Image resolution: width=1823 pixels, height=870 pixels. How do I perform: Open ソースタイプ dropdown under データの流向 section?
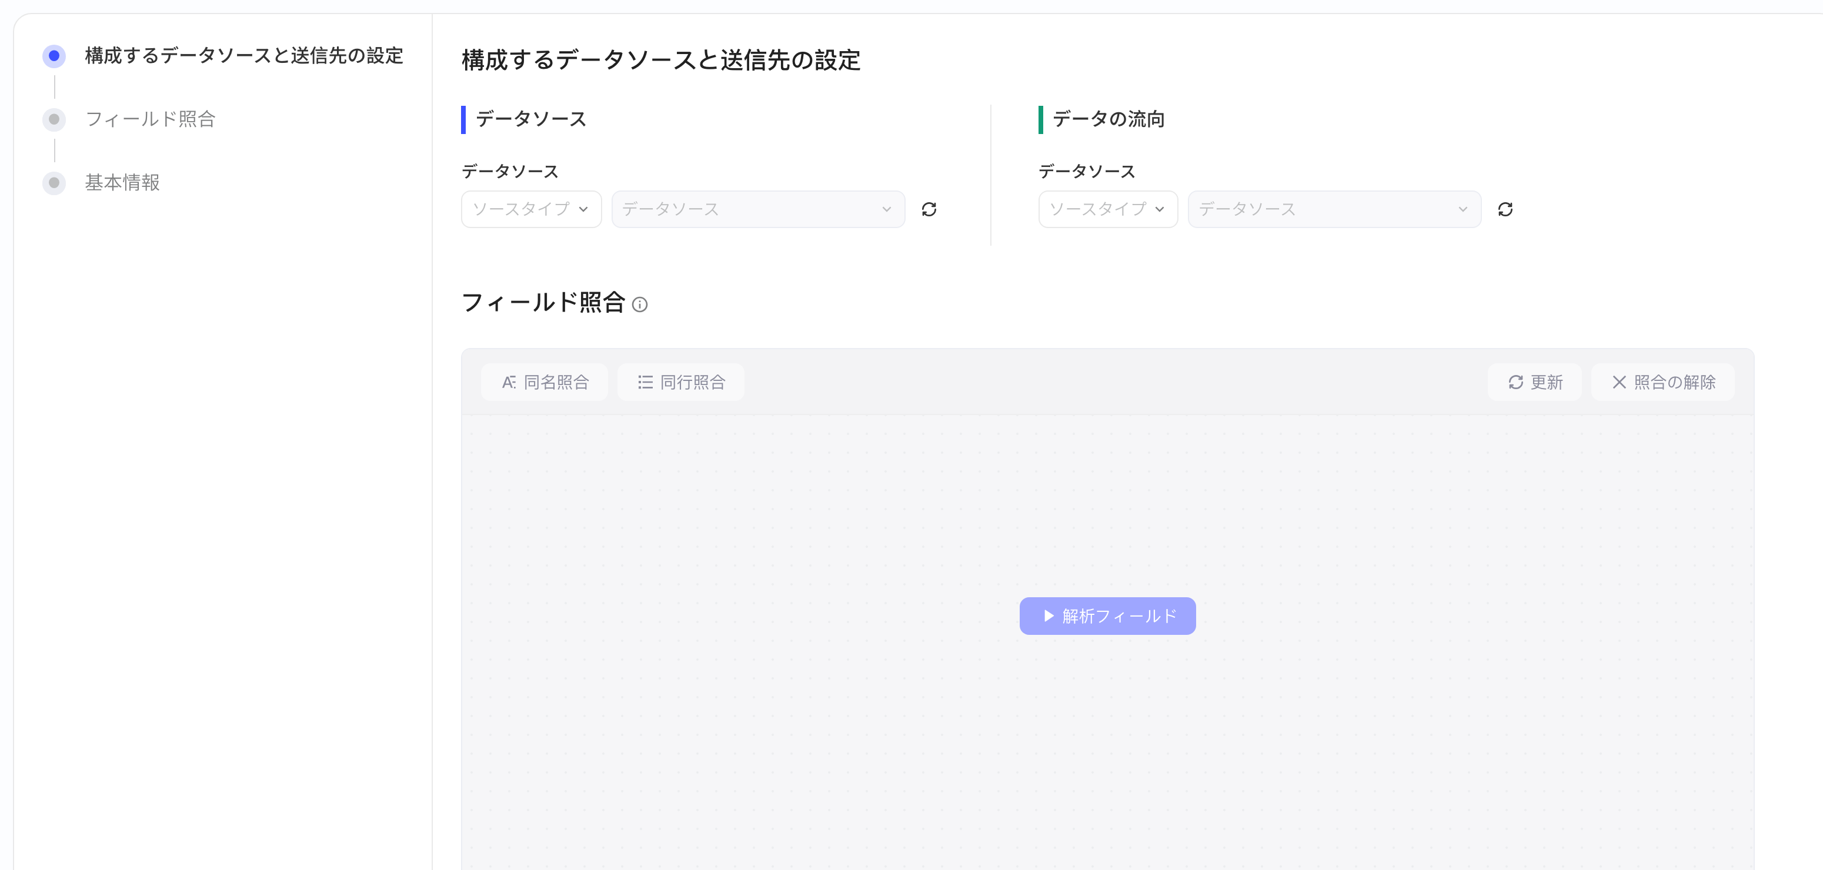[x=1109, y=209]
